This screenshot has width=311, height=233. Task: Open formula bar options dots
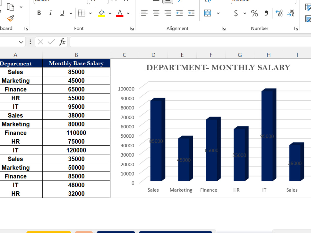tap(30, 42)
